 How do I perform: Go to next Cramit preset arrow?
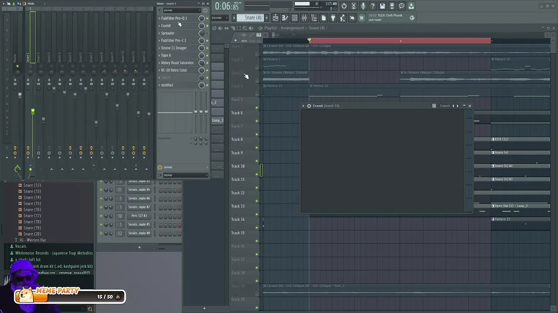[x=457, y=106]
